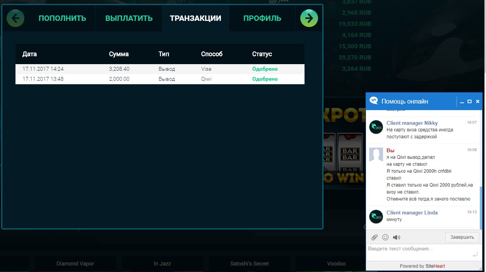This screenshot has width=486, height=272.
Task: Click the Visa payment method cell
Action: [x=206, y=69]
